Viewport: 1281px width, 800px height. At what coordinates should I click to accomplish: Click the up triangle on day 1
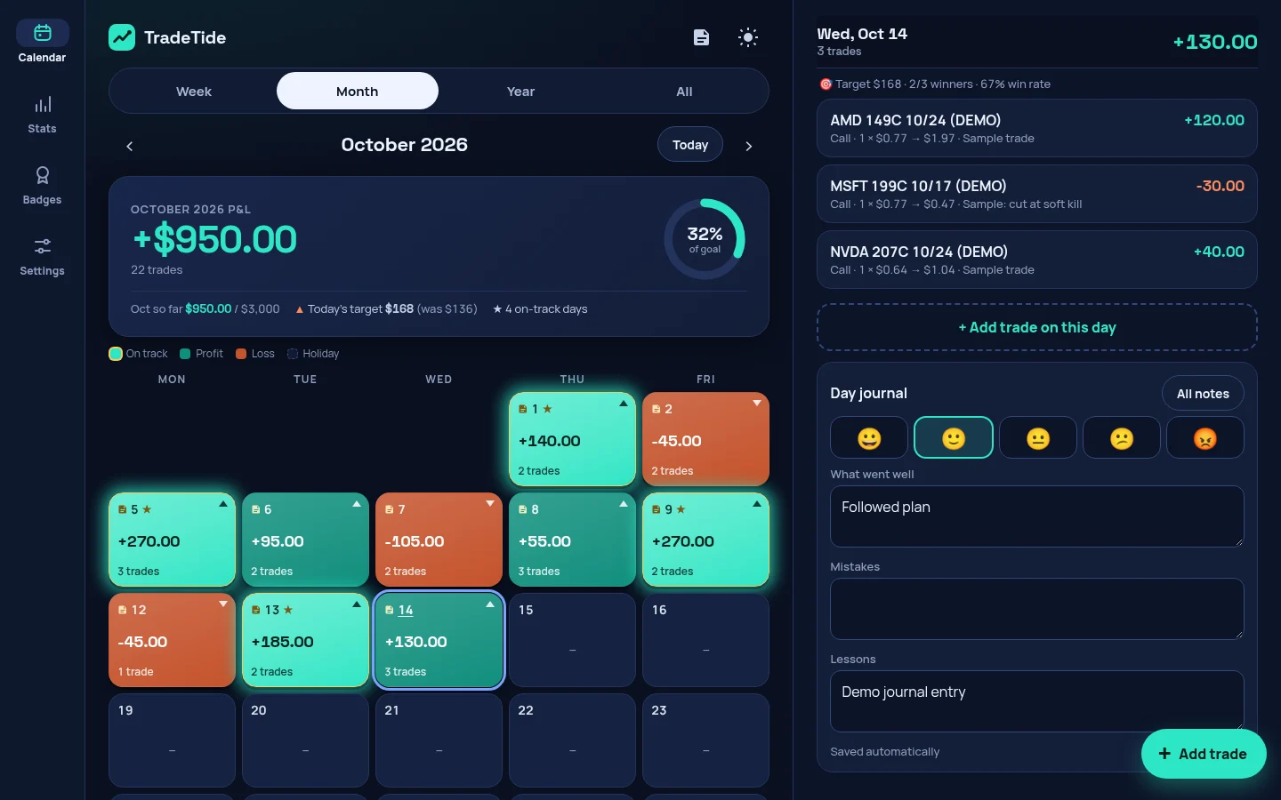point(624,404)
